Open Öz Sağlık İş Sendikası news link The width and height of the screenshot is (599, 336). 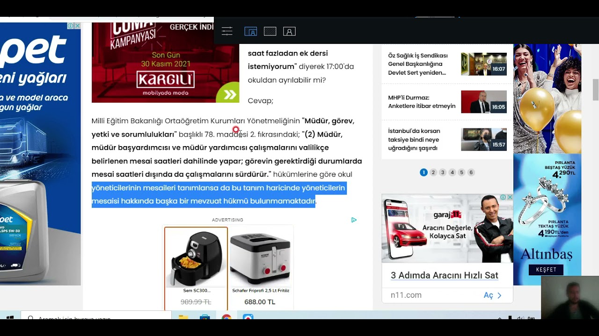(418, 64)
